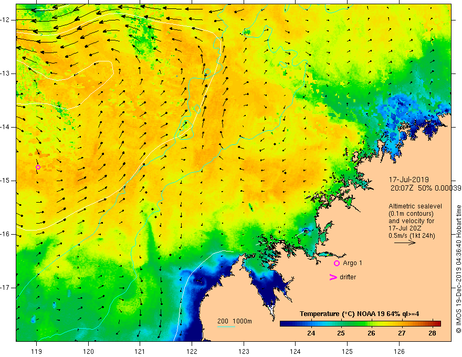Click the '(0.1m contours)' text
Image resolution: width=462 pixels, height=357 pixels.
tap(411, 214)
